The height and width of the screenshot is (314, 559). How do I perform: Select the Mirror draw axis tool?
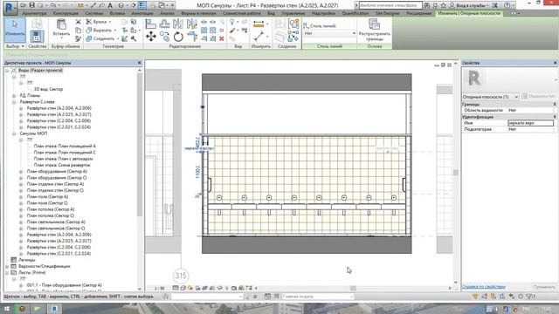click(192, 24)
